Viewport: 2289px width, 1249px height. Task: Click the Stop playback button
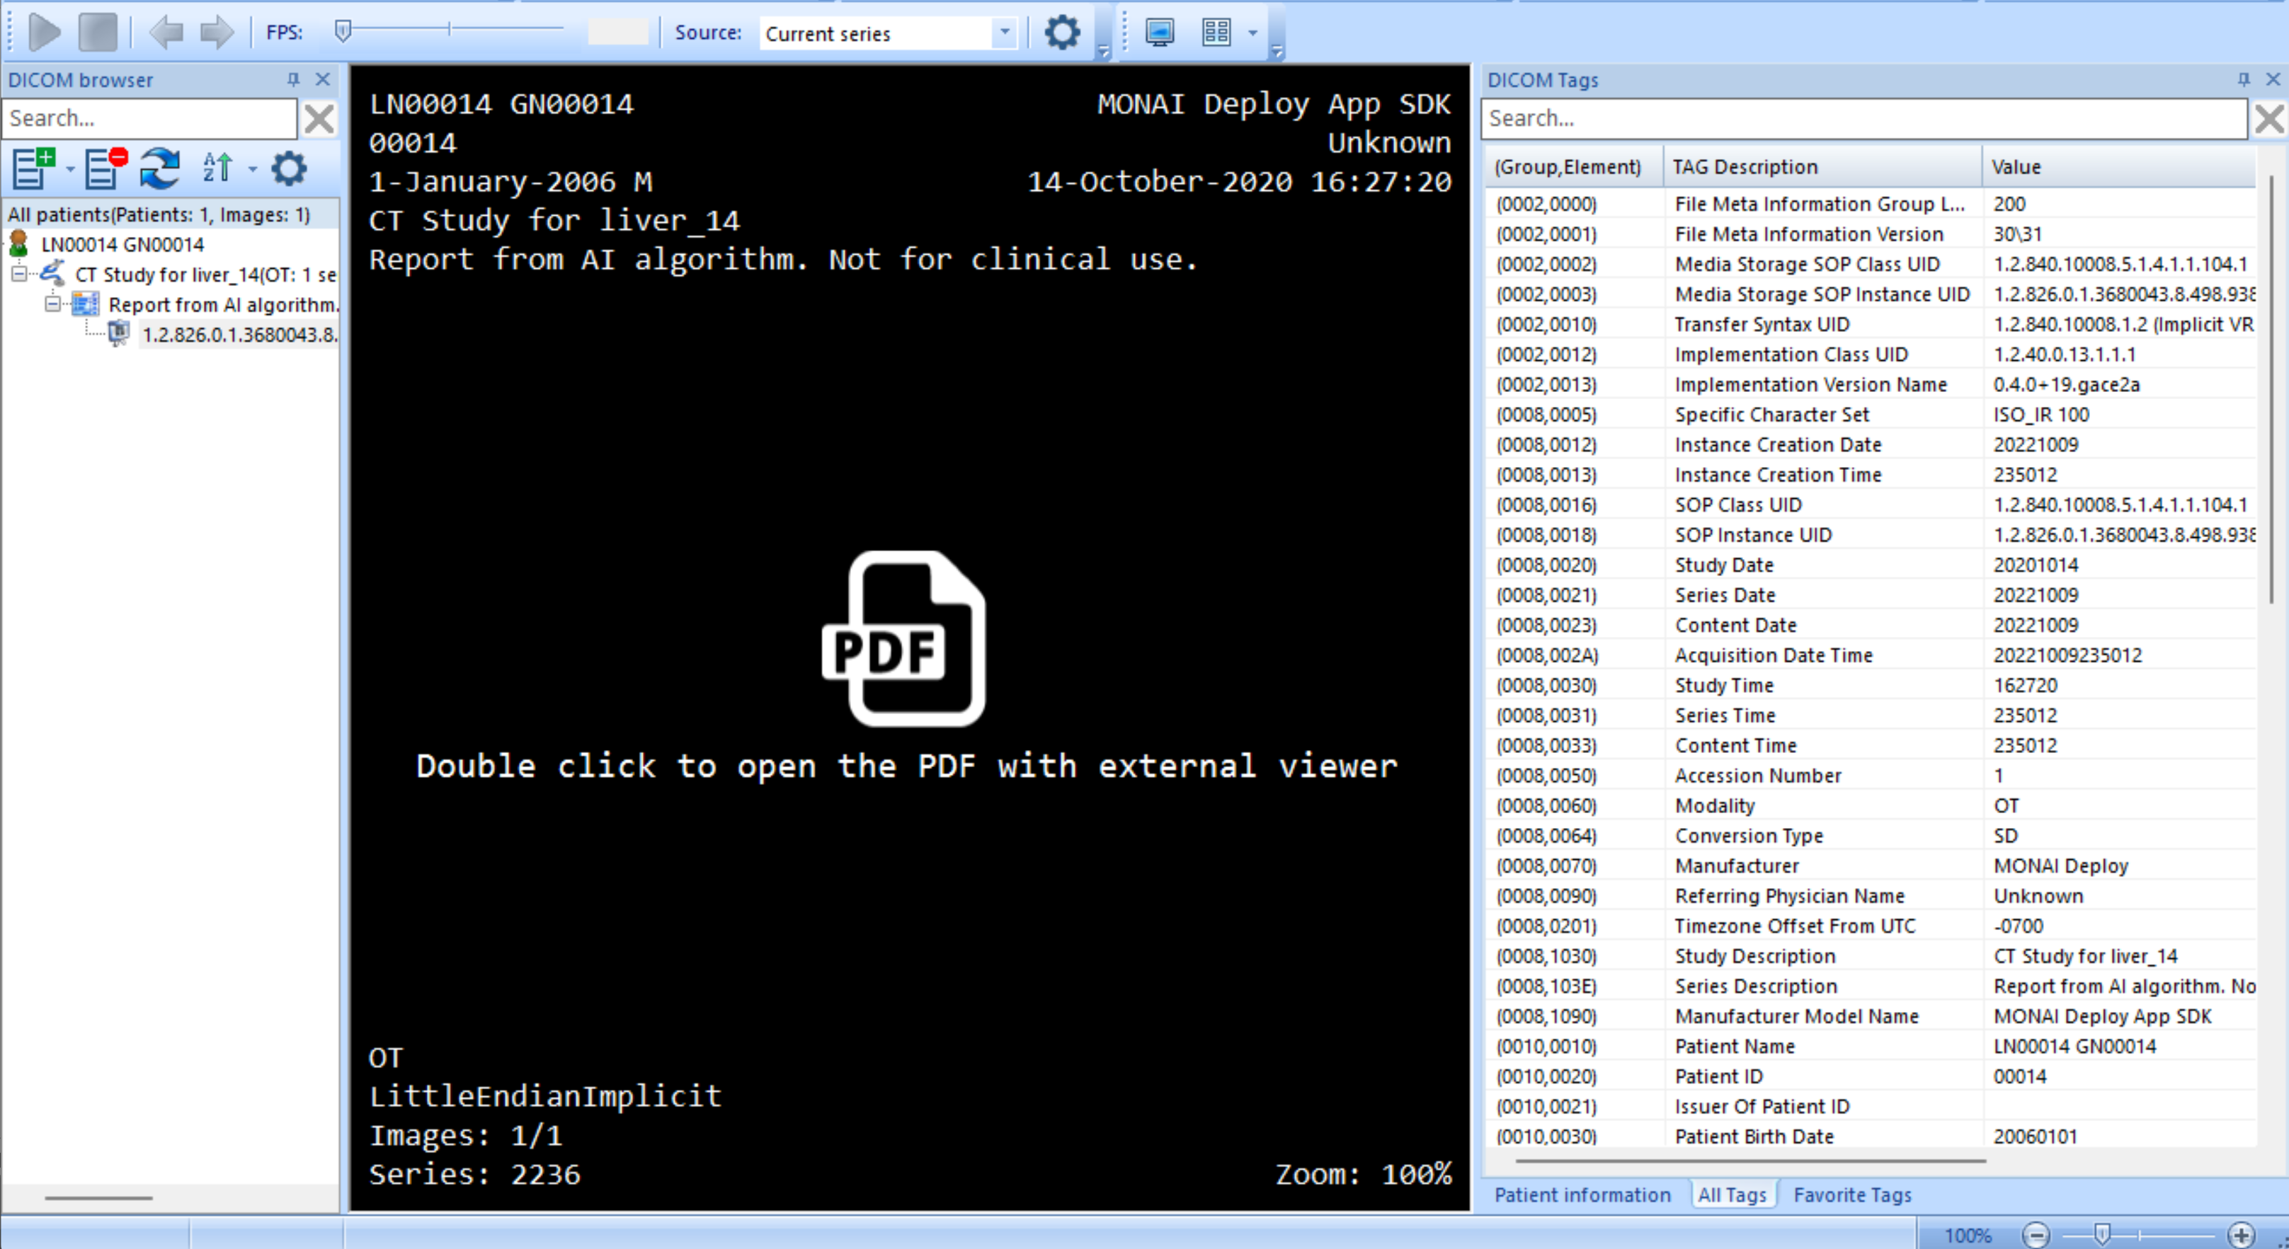click(98, 32)
